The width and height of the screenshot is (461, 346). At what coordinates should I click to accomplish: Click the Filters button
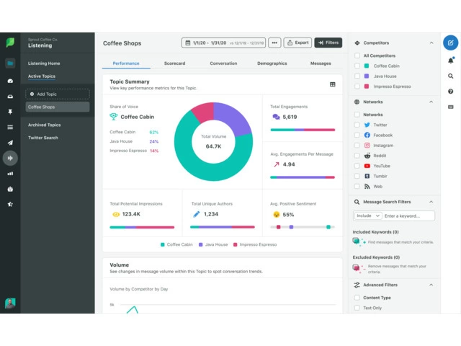pyautogui.click(x=328, y=43)
